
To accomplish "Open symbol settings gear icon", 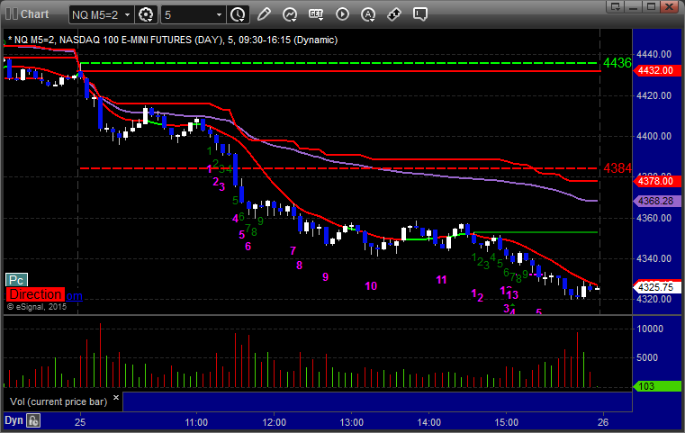I will (x=147, y=14).
